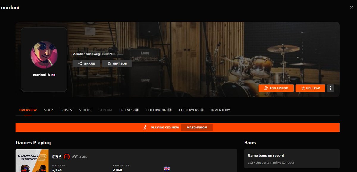
Task: Open the Counter-Strike 2 game thumbnail
Action: tap(32, 161)
